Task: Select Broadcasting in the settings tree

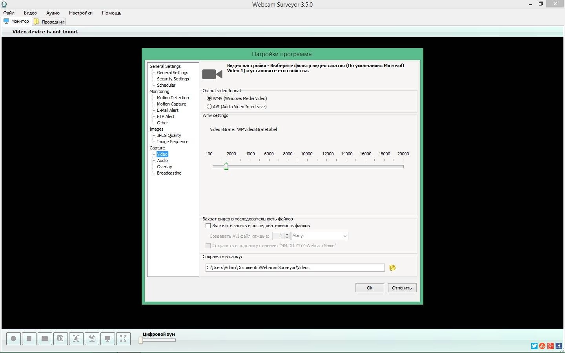Action: click(169, 173)
